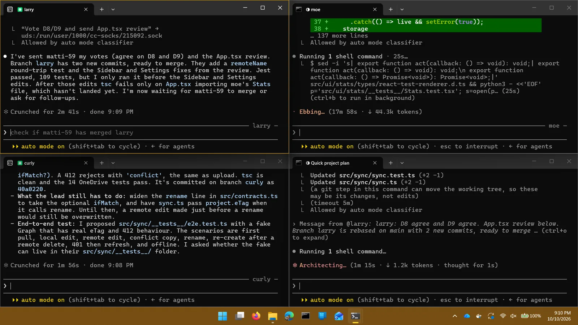The image size is (578, 325).
Task: Focus the prompt input in the moe window
Action: [x=430, y=133]
